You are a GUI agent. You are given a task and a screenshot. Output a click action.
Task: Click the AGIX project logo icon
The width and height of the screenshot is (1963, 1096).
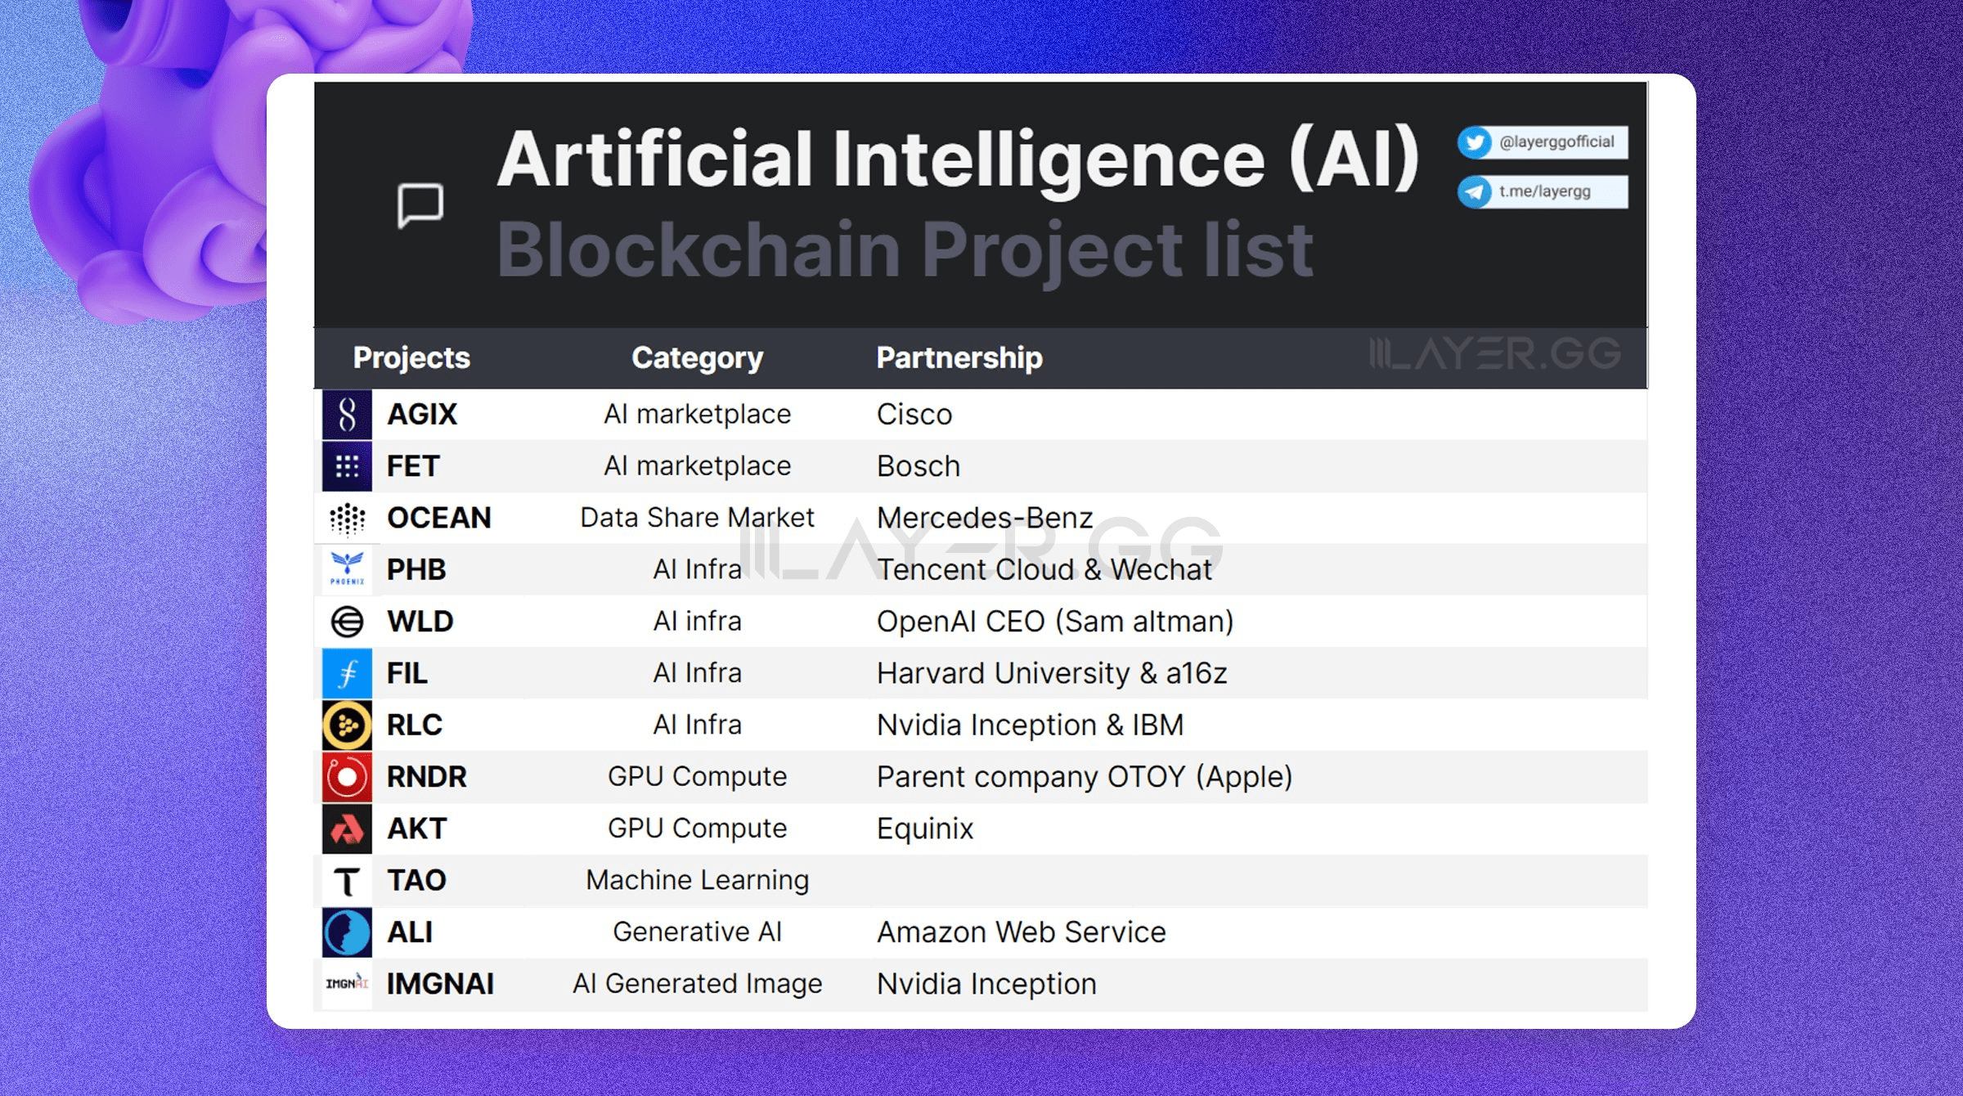click(347, 415)
